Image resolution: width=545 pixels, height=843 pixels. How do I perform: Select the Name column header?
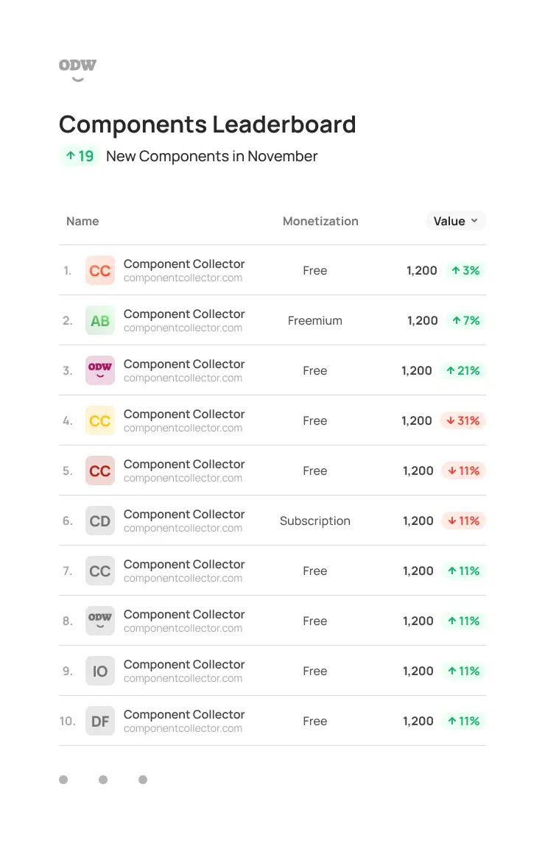click(x=82, y=221)
